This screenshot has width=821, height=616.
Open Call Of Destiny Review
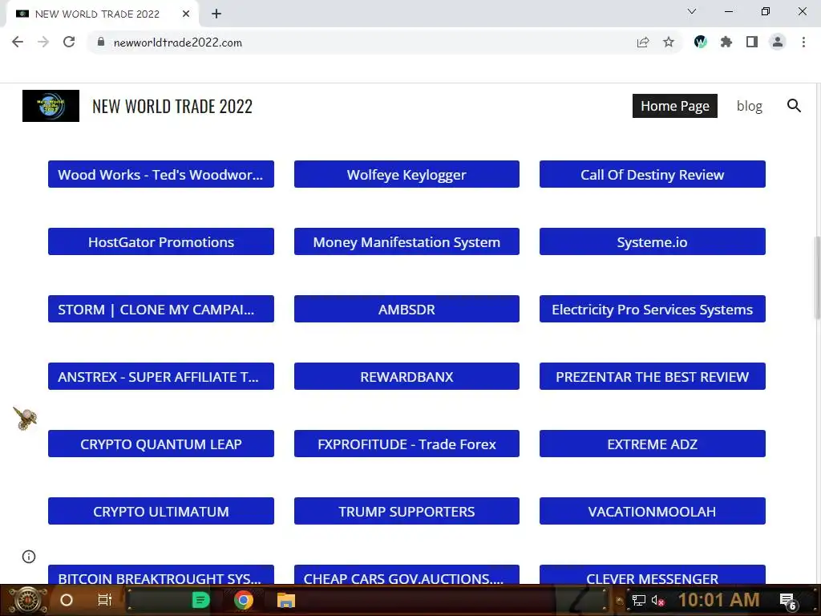(653, 174)
